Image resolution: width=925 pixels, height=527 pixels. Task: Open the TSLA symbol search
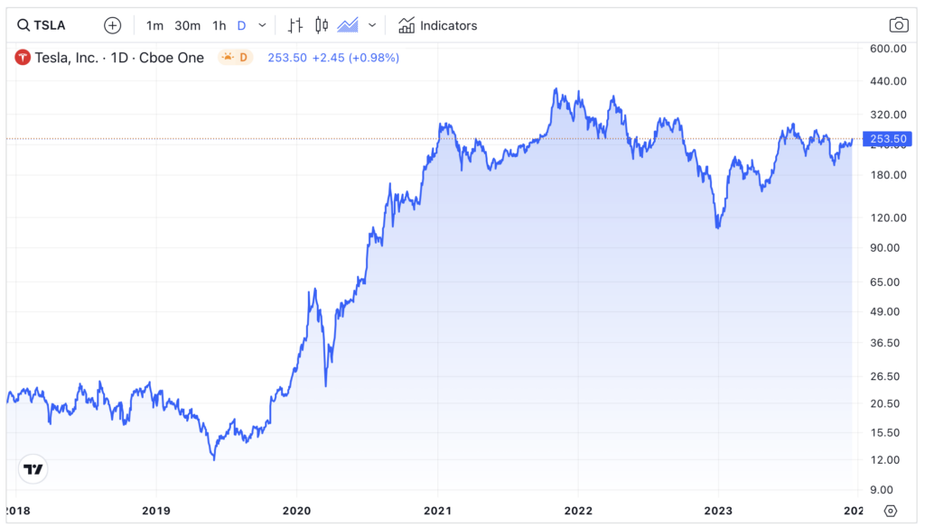[x=42, y=25]
